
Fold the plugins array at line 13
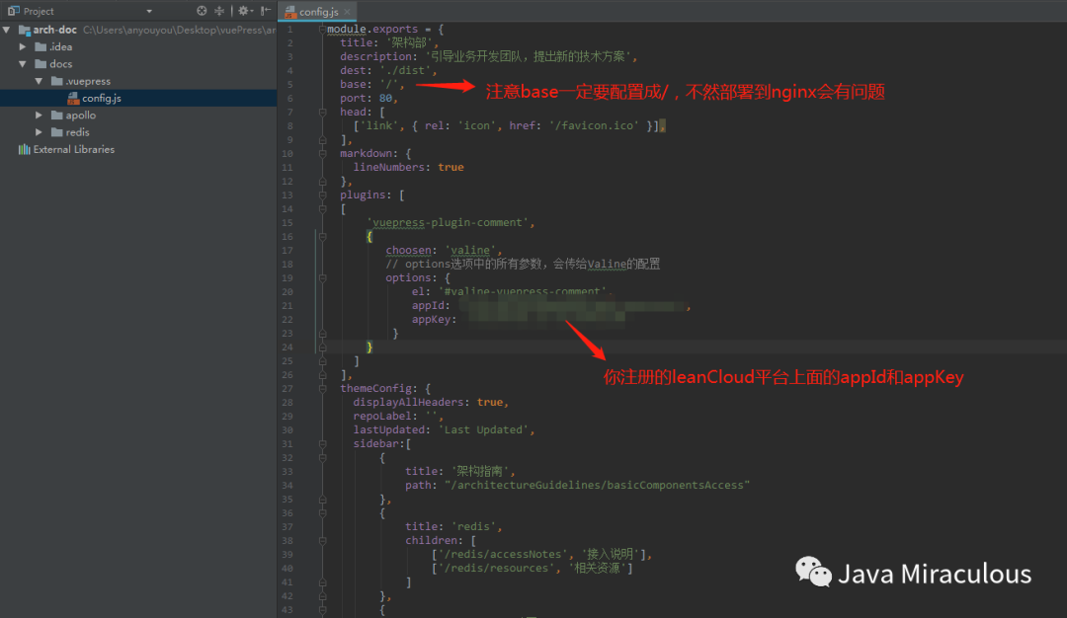322,195
